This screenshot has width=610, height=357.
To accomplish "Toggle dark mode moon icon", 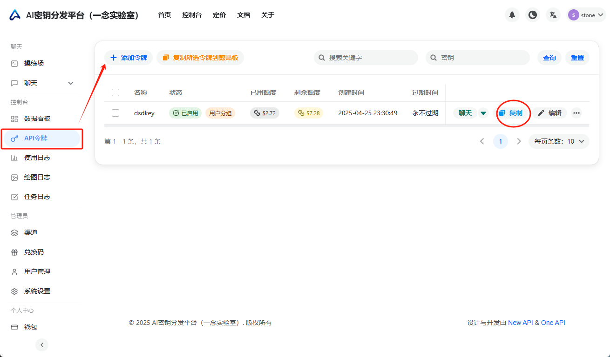I will [533, 15].
